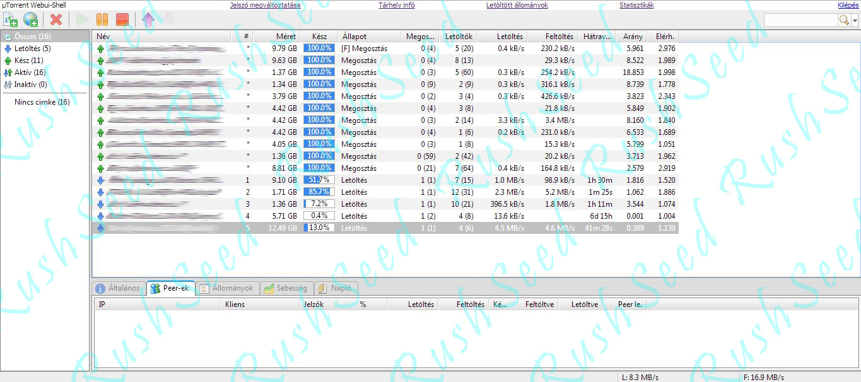Open the Jelszó megváltoztatása link
This screenshot has height=382, width=861.
pos(265,5)
